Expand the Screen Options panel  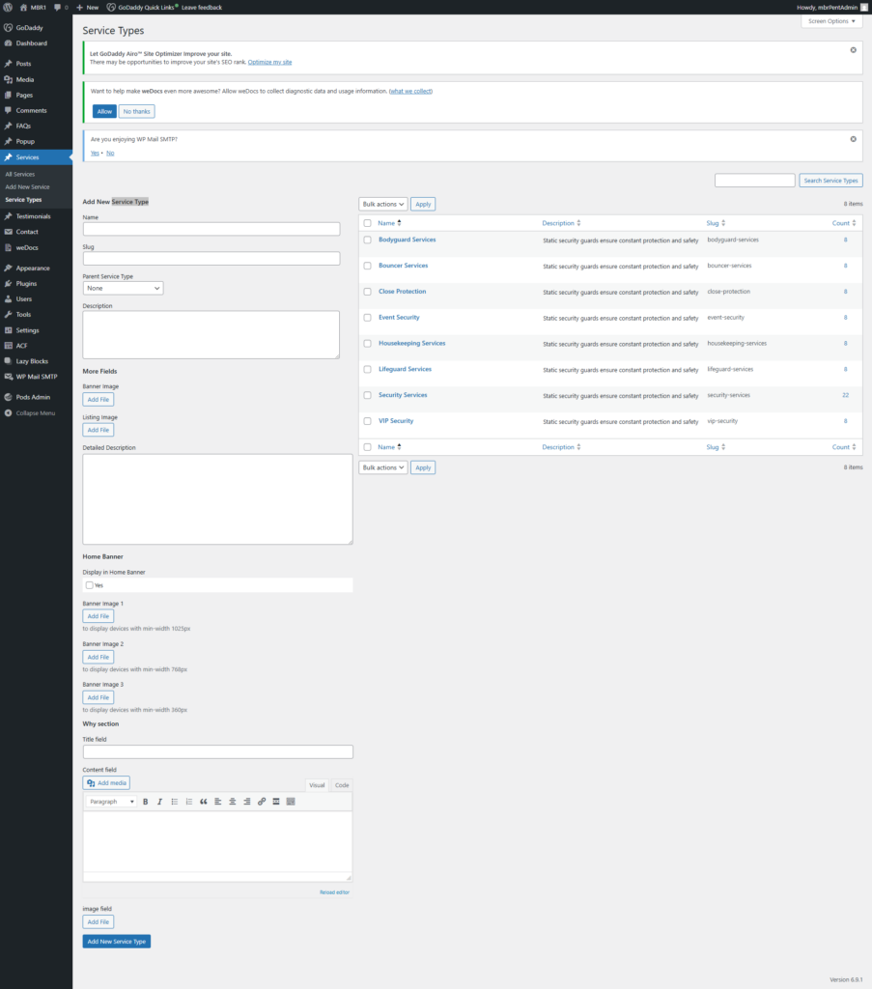(831, 20)
